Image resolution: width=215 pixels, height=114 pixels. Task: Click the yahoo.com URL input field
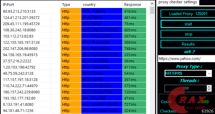187,59
